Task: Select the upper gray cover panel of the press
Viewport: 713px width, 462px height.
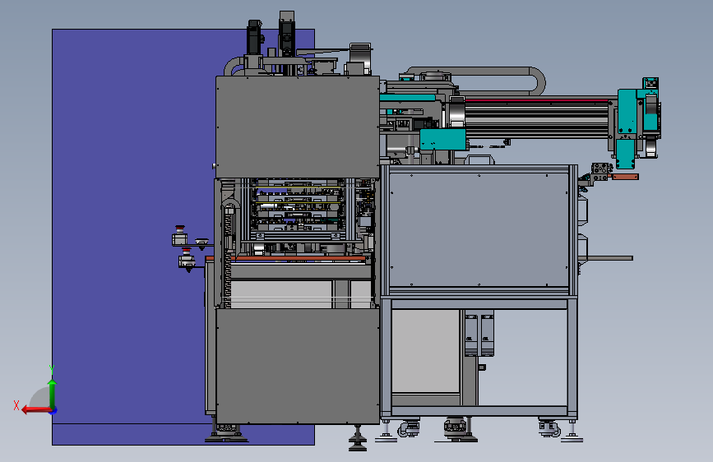Action: point(298,127)
